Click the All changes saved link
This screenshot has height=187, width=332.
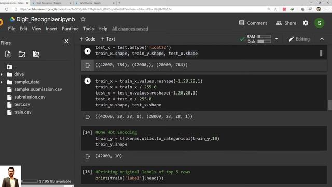pyautogui.click(x=130, y=29)
